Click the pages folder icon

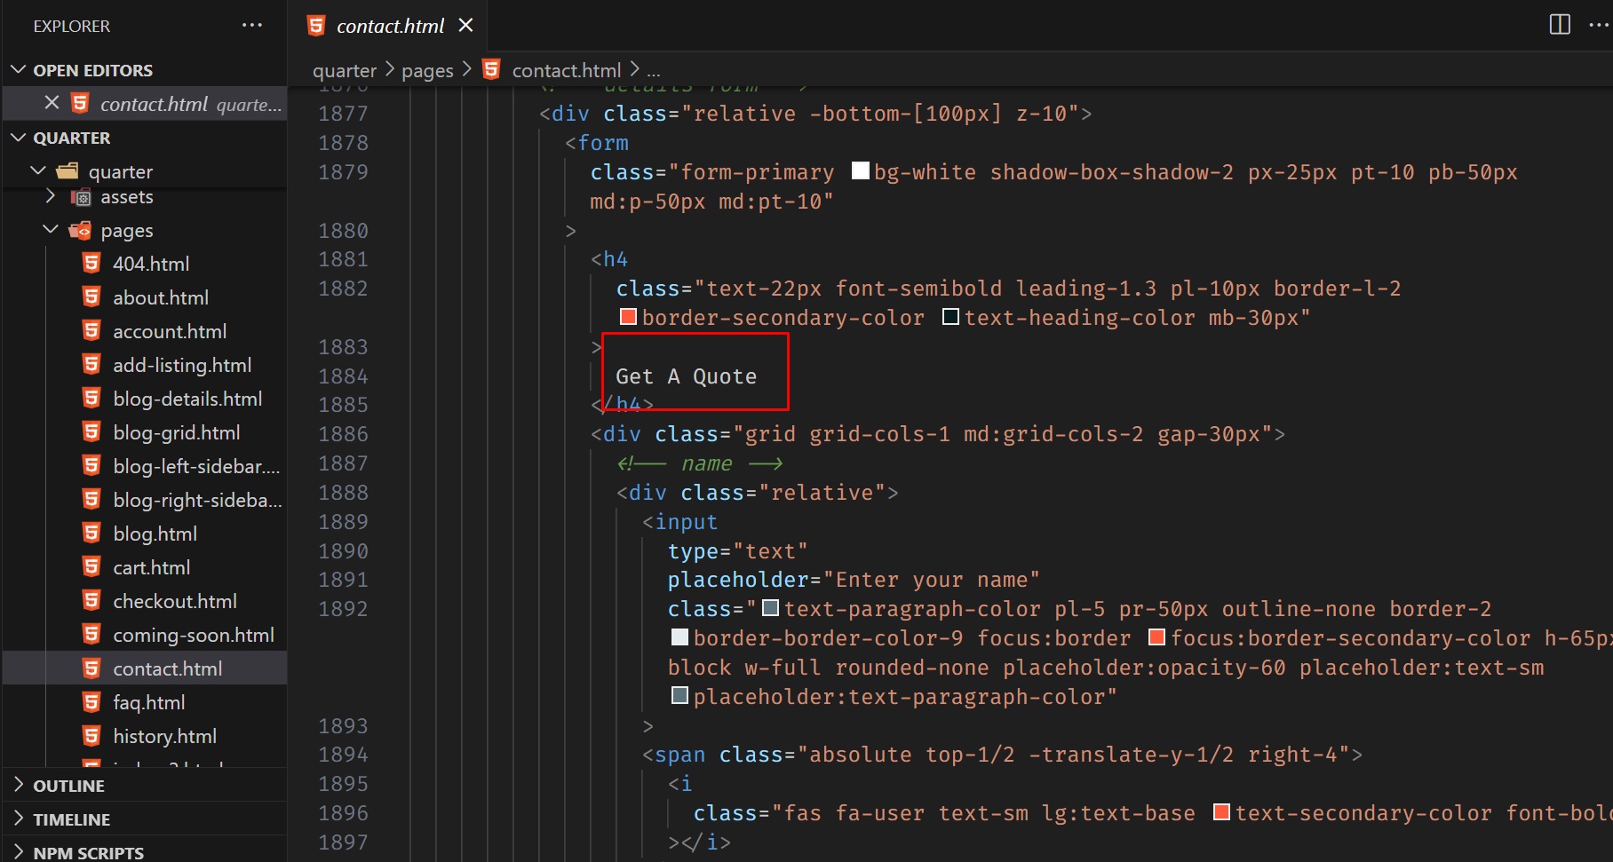(x=80, y=231)
